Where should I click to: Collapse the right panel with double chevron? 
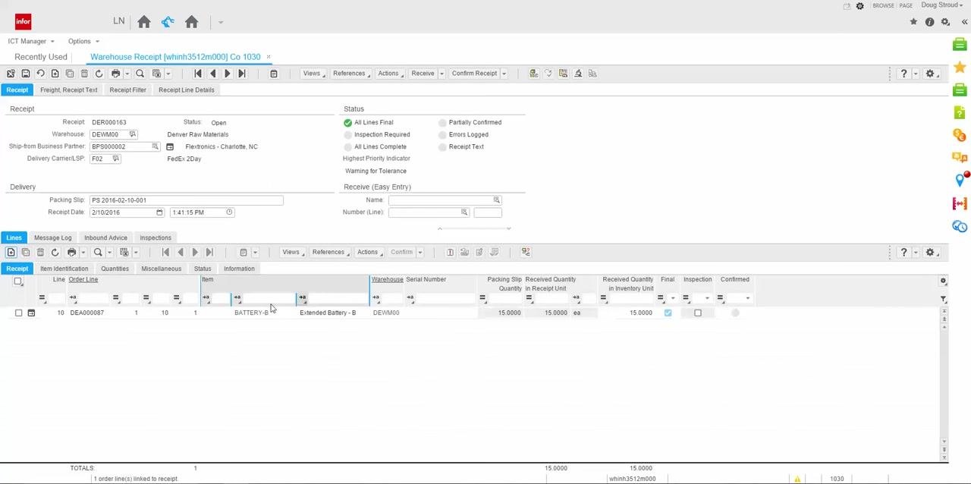pyautogui.click(x=964, y=22)
